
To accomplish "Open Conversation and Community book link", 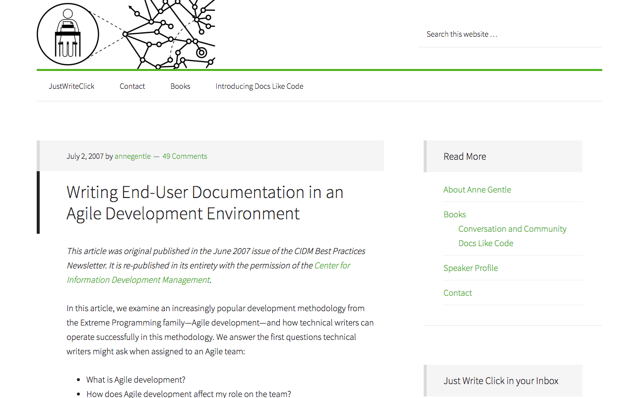I will click(512, 229).
